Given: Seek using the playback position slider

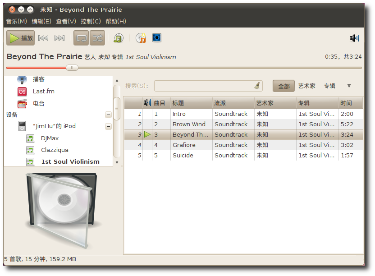Looking at the screenshot, I should pyautogui.click(x=72, y=68).
